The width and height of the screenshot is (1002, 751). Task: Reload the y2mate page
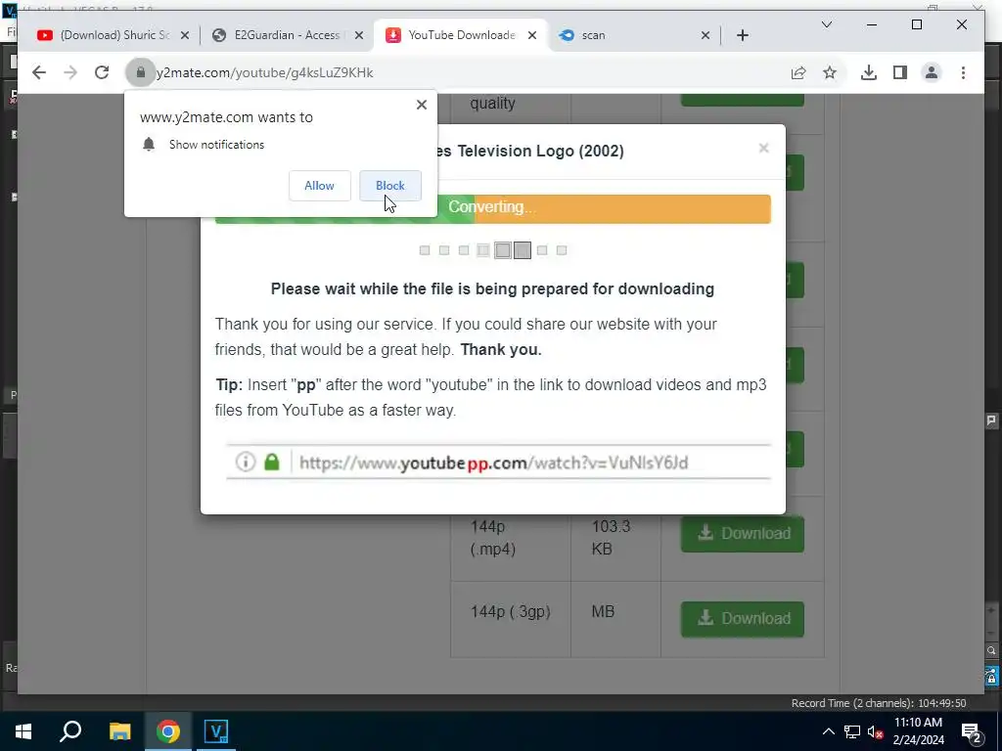coord(102,72)
